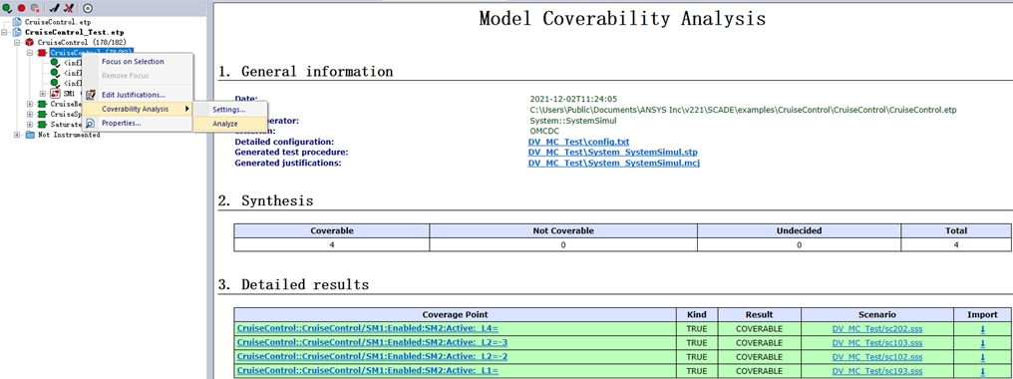This screenshot has width=1013, height=379.
Task: Open the DV_MC_Test\System_SystemSimul.stp link
Action: pyautogui.click(x=612, y=152)
